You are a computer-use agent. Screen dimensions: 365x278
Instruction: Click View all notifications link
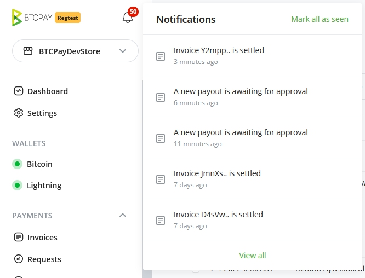click(x=253, y=256)
